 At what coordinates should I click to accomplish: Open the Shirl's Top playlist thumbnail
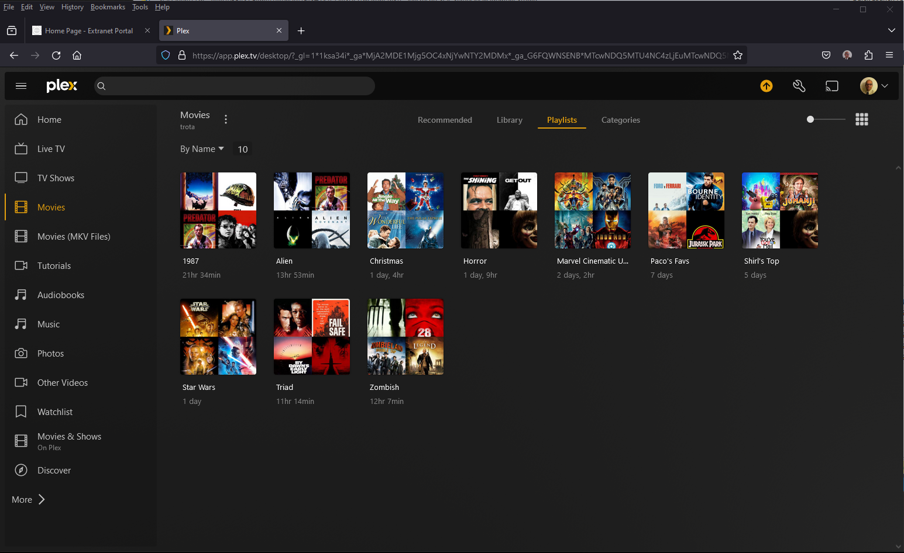click(x=780, y=210)
